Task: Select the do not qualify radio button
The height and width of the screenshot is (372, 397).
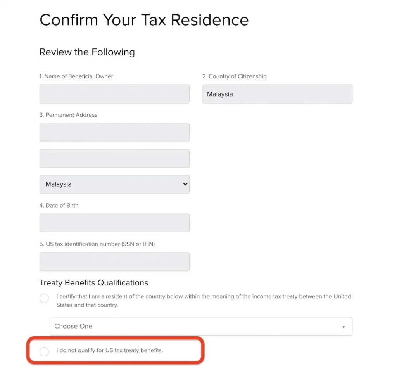Action: (x=44, y=351)
